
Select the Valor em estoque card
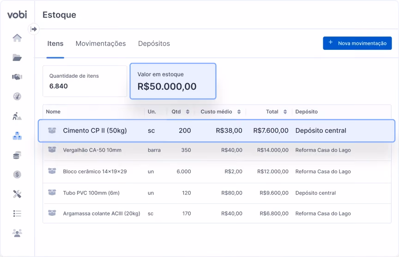tap(173, 81)
